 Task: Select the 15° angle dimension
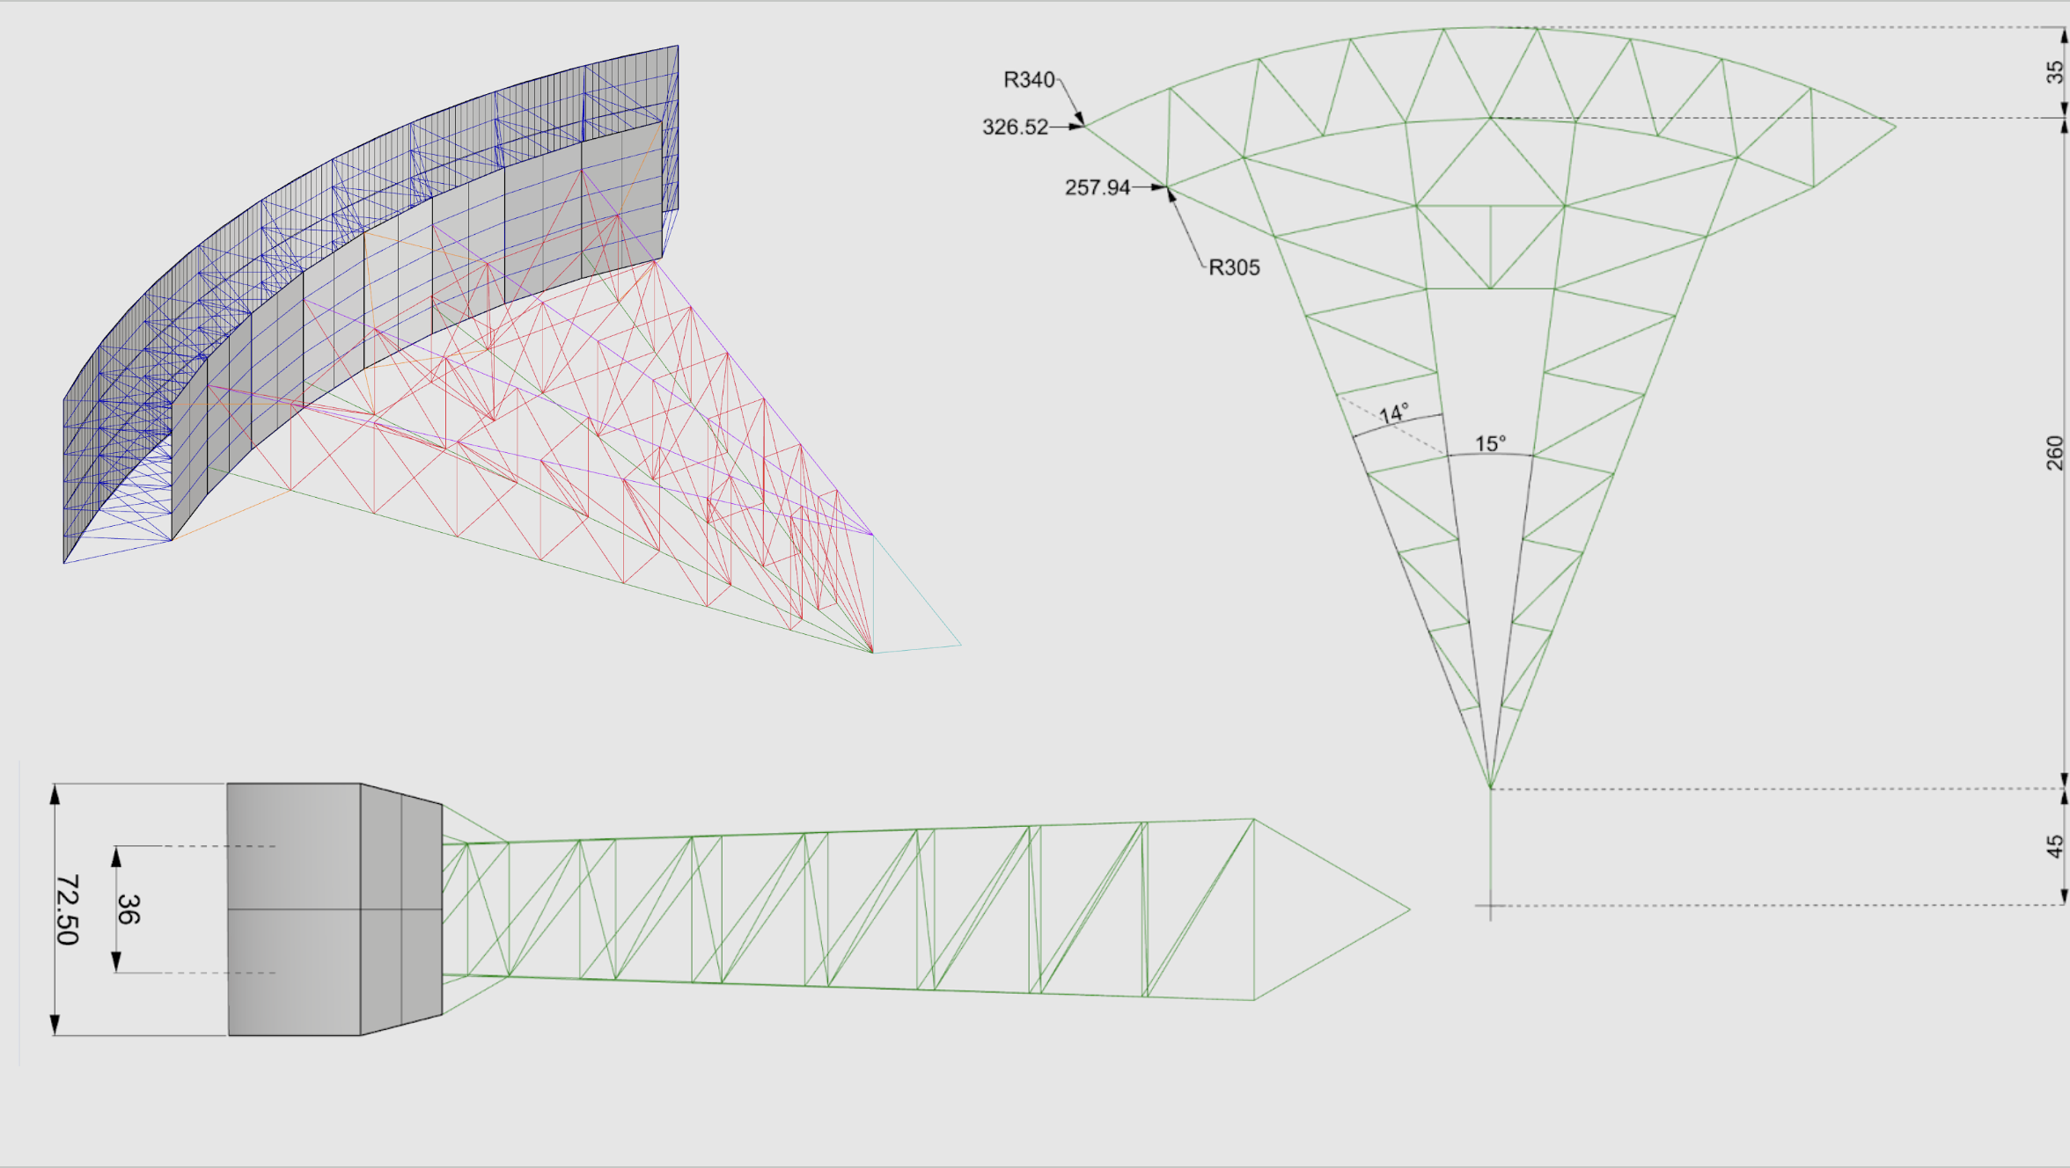click(x=1492, y=444)
